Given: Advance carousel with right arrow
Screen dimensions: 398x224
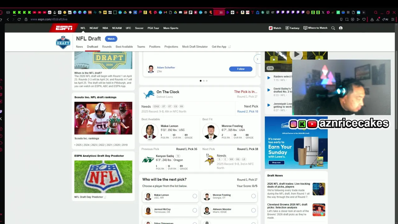Looking at the screenshot, I should (257, 59).
